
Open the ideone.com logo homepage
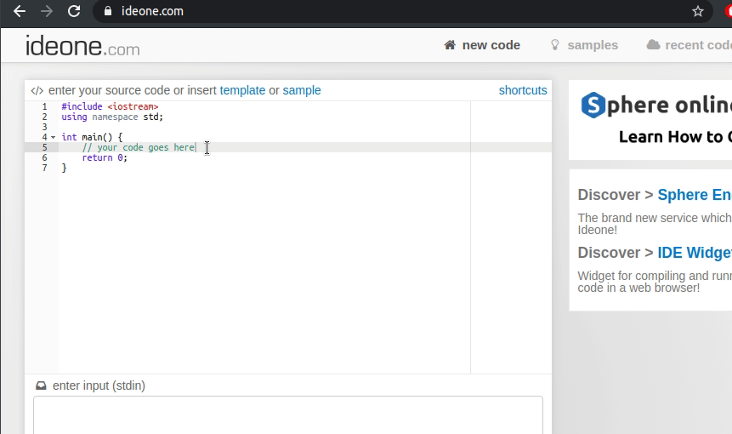click(x=82, y=46)
